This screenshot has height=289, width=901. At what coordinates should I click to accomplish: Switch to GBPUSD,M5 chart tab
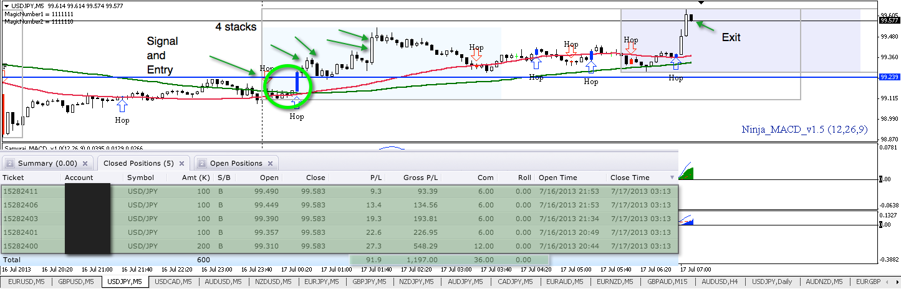(76, 282)
